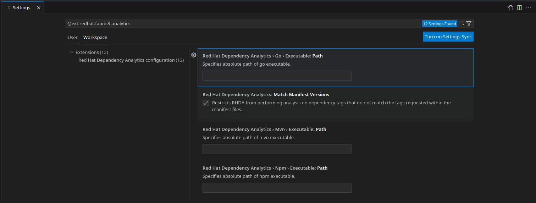Collapse the Extensions tree chevron
This screenshot has width=536, height=203.
72,52
